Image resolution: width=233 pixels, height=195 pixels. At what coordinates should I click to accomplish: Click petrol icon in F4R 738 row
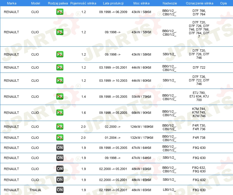[60, 137]
